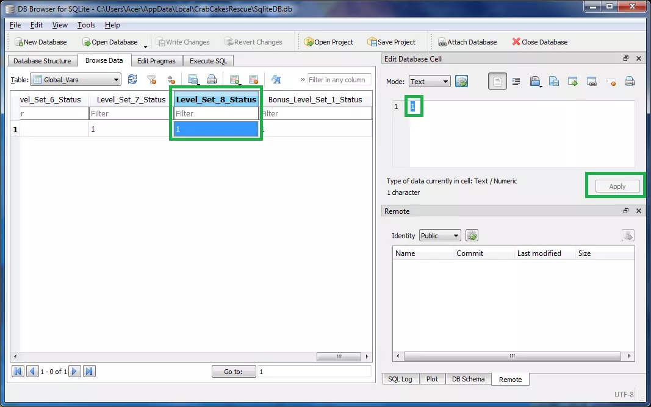Go to the next page with the right arrow button
This screenshot has height=407, width=651.
(x=74, y=371)
